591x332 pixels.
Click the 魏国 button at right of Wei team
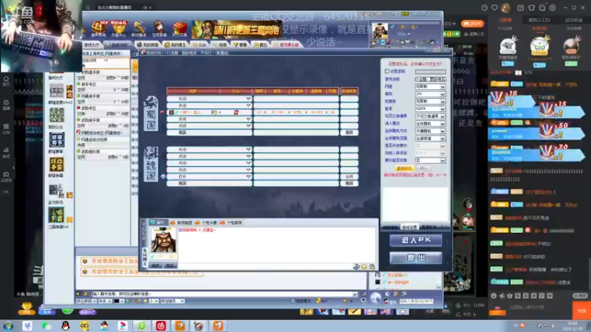(349, 183)
